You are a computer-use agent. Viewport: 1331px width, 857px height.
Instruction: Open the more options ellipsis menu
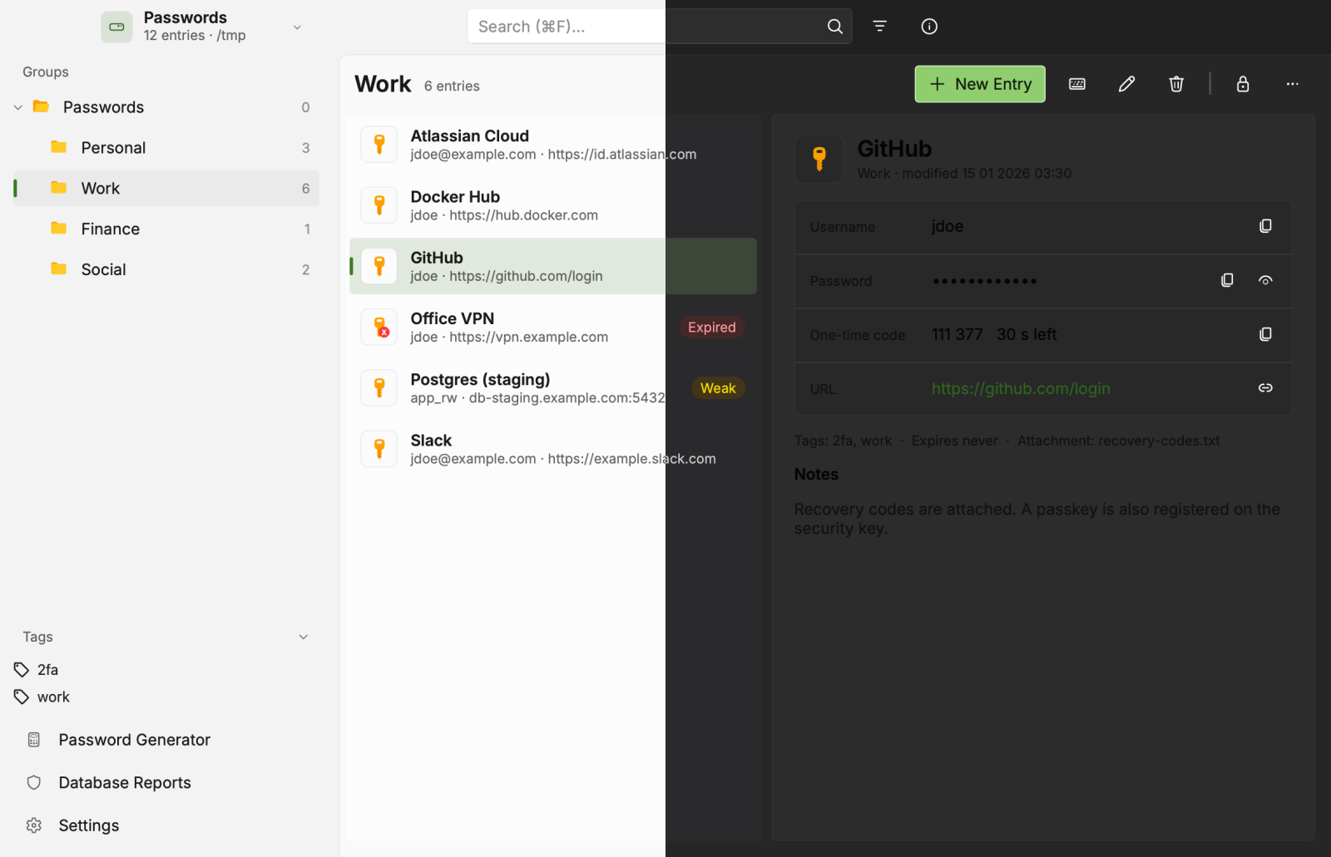click(1292, 84)
